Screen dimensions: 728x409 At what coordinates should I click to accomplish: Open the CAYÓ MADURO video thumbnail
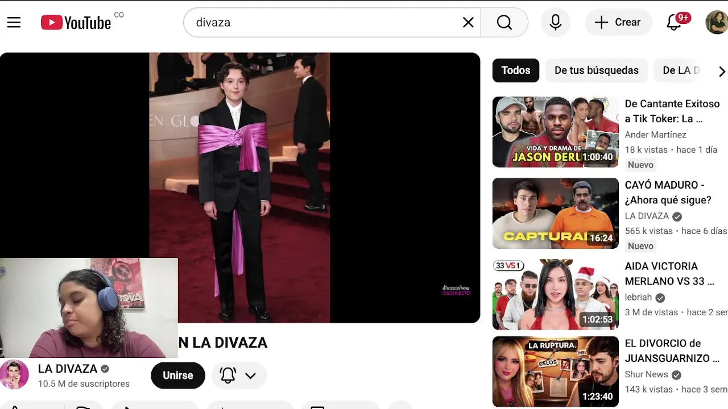pos(555,213)
